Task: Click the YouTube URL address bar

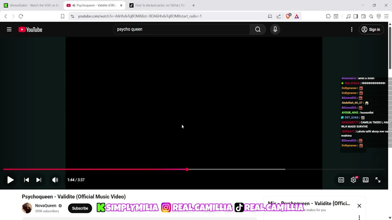Action: point(140,16)
